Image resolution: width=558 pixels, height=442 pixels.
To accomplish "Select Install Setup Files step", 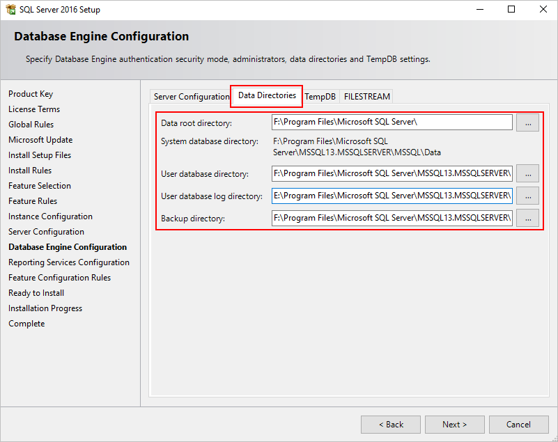I will pyautogui.click(x=40, y=155).
